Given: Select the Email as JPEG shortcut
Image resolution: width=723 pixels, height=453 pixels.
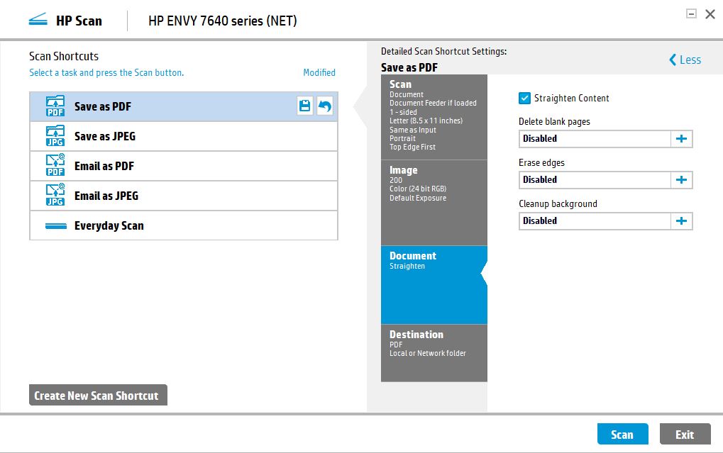Looking at the screenshot, I should (x=184, y=196).
